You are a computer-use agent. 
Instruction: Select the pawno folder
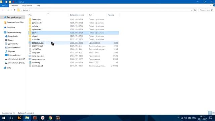[74, 33]
